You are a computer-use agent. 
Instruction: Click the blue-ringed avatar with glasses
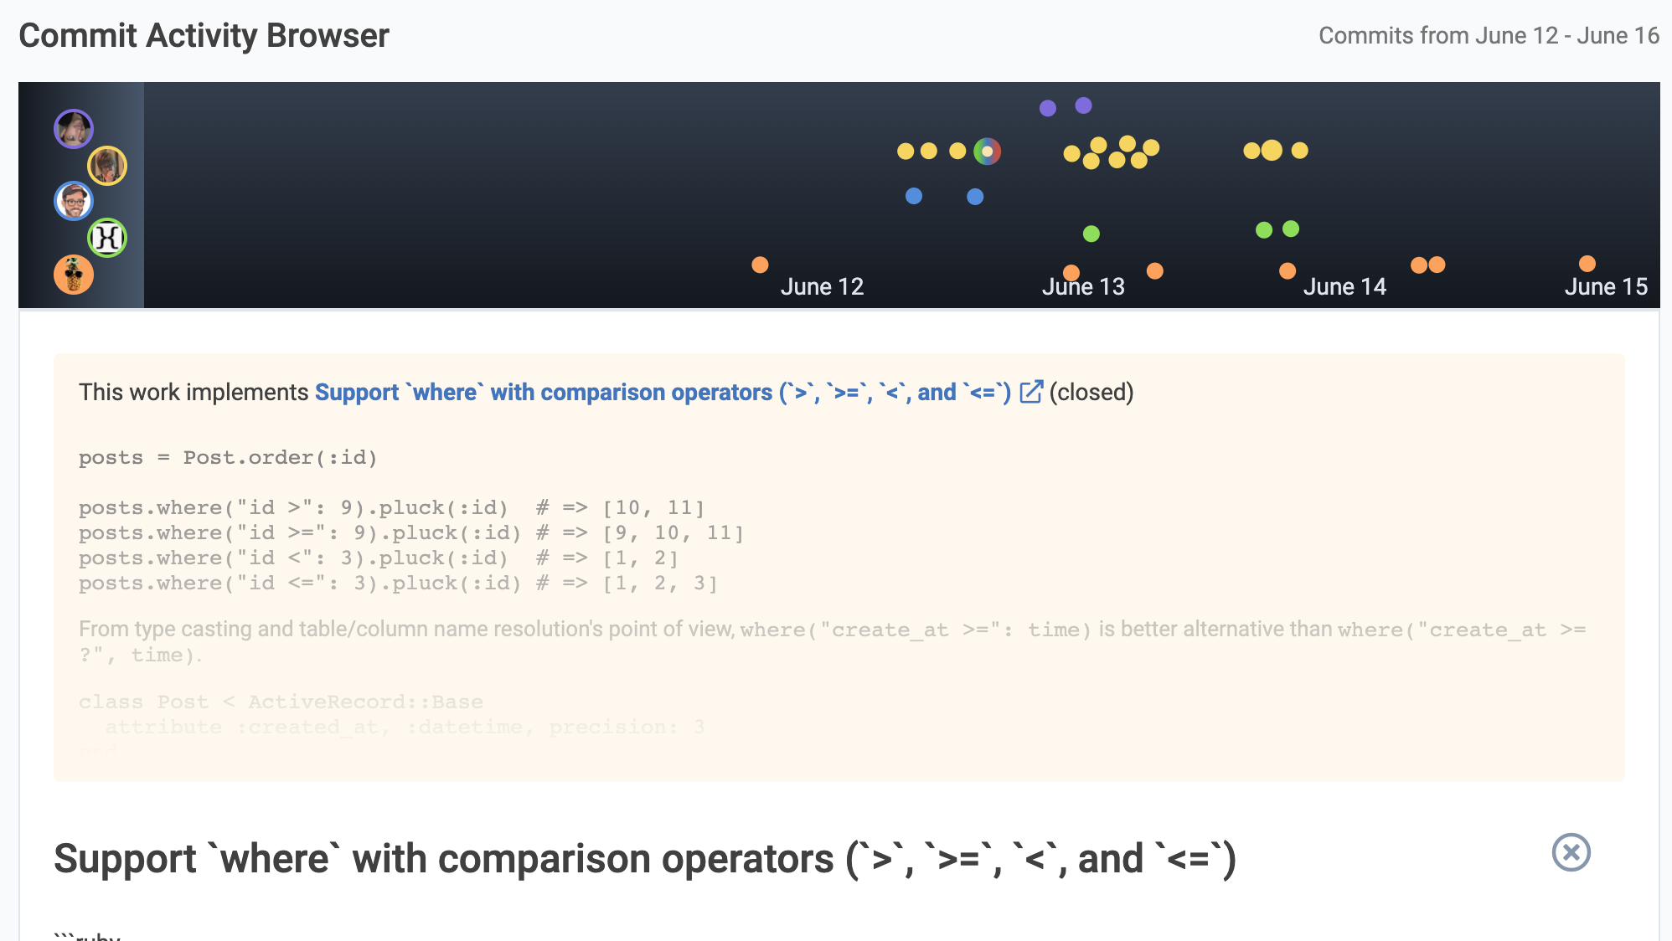click(74, 202)
